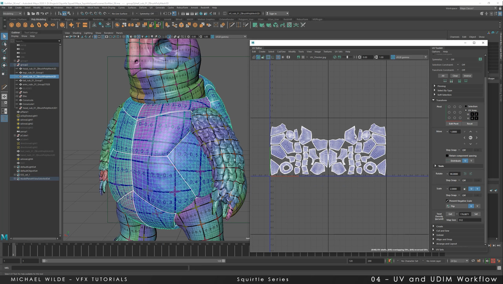Viewport: 503px width, 284px height.
Task: Open the Deform menu in main menu bar
Action: tap(143, 8)
